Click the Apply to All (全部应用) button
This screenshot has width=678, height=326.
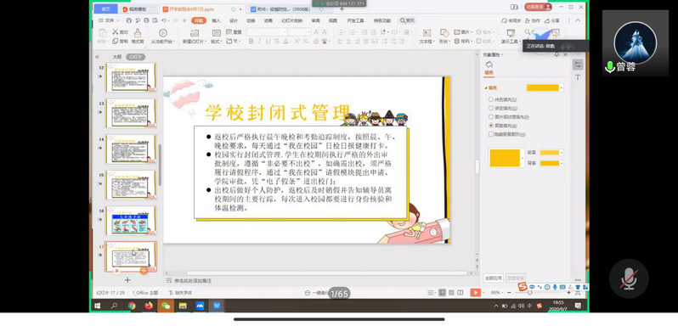[494, 278]
